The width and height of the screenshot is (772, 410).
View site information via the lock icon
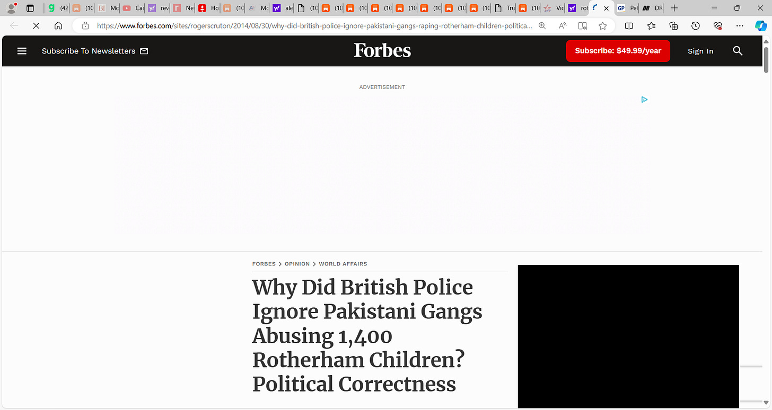pyautogui.click(x=85, y=25)
